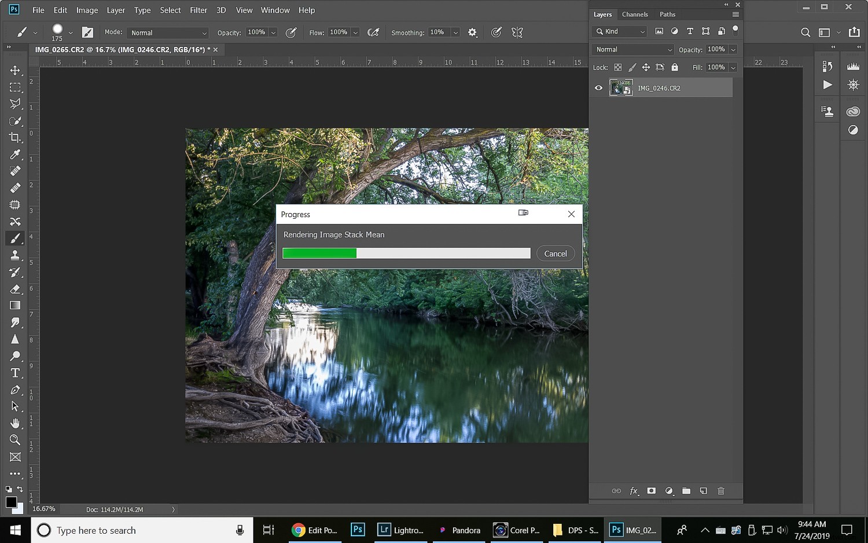Cancel the Rendering Image Stack Mean progress

[x=555, y=253]
